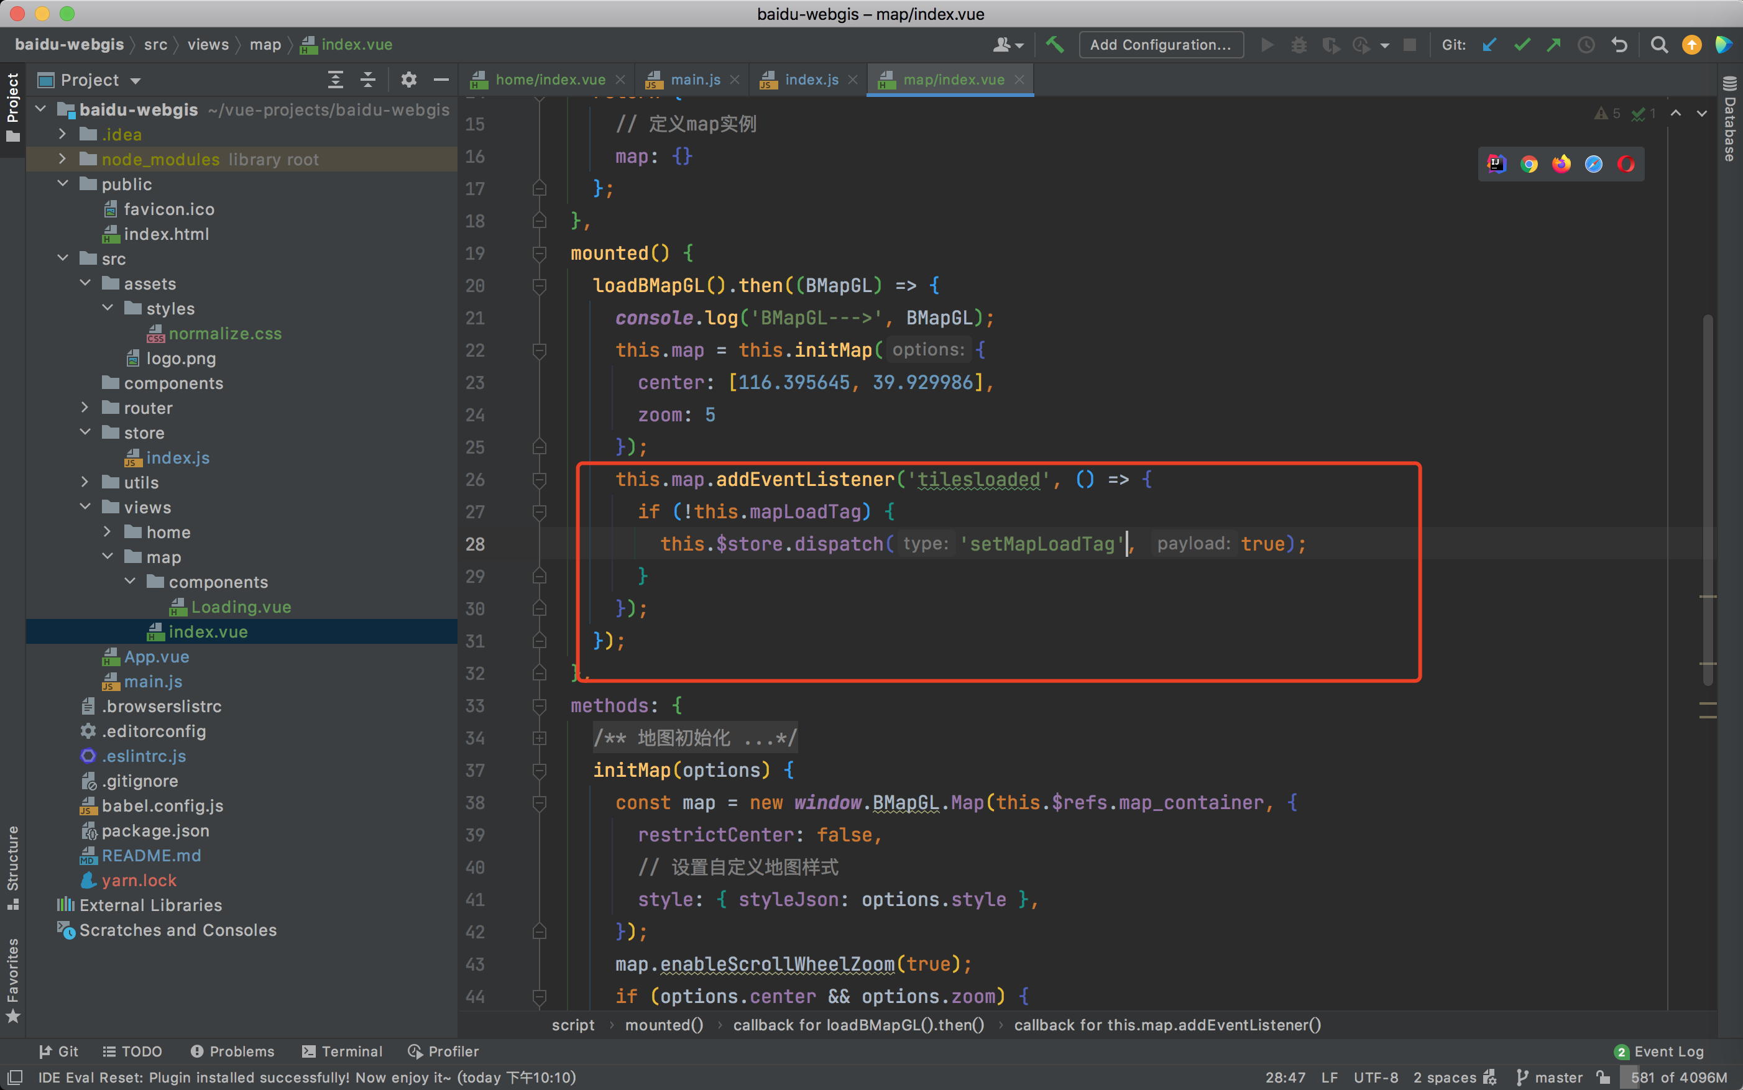Collapse the store folder
This screenshot has width=1743, height=1090.
click(85, 432)
